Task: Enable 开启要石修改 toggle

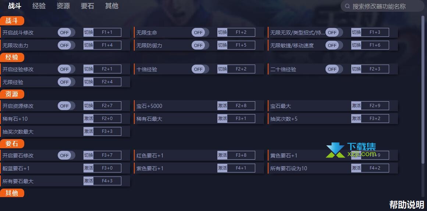Action: pyautogui.click(x=66, y=155)
